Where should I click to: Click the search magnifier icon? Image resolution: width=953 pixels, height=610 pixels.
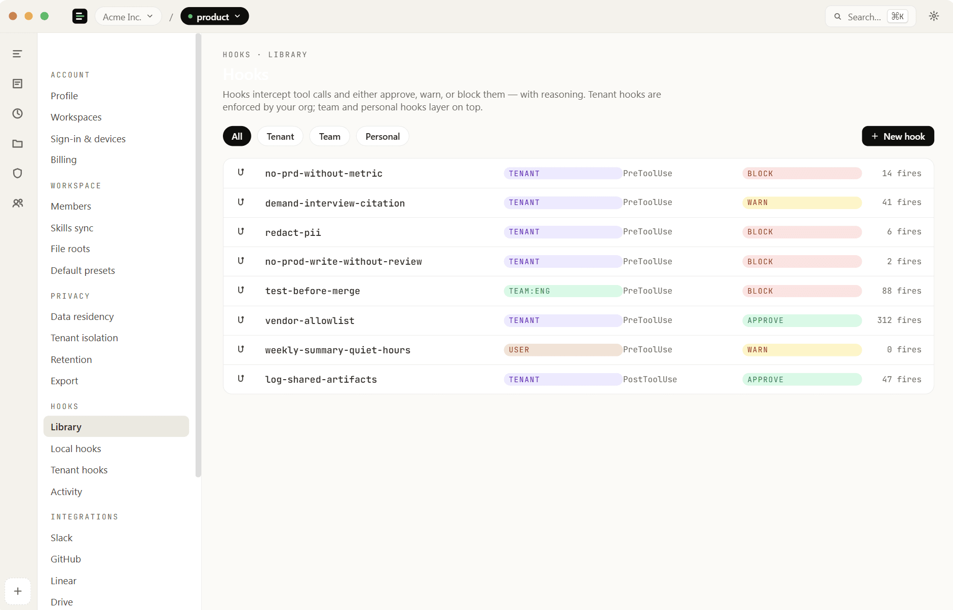click(x=838, y=17)
